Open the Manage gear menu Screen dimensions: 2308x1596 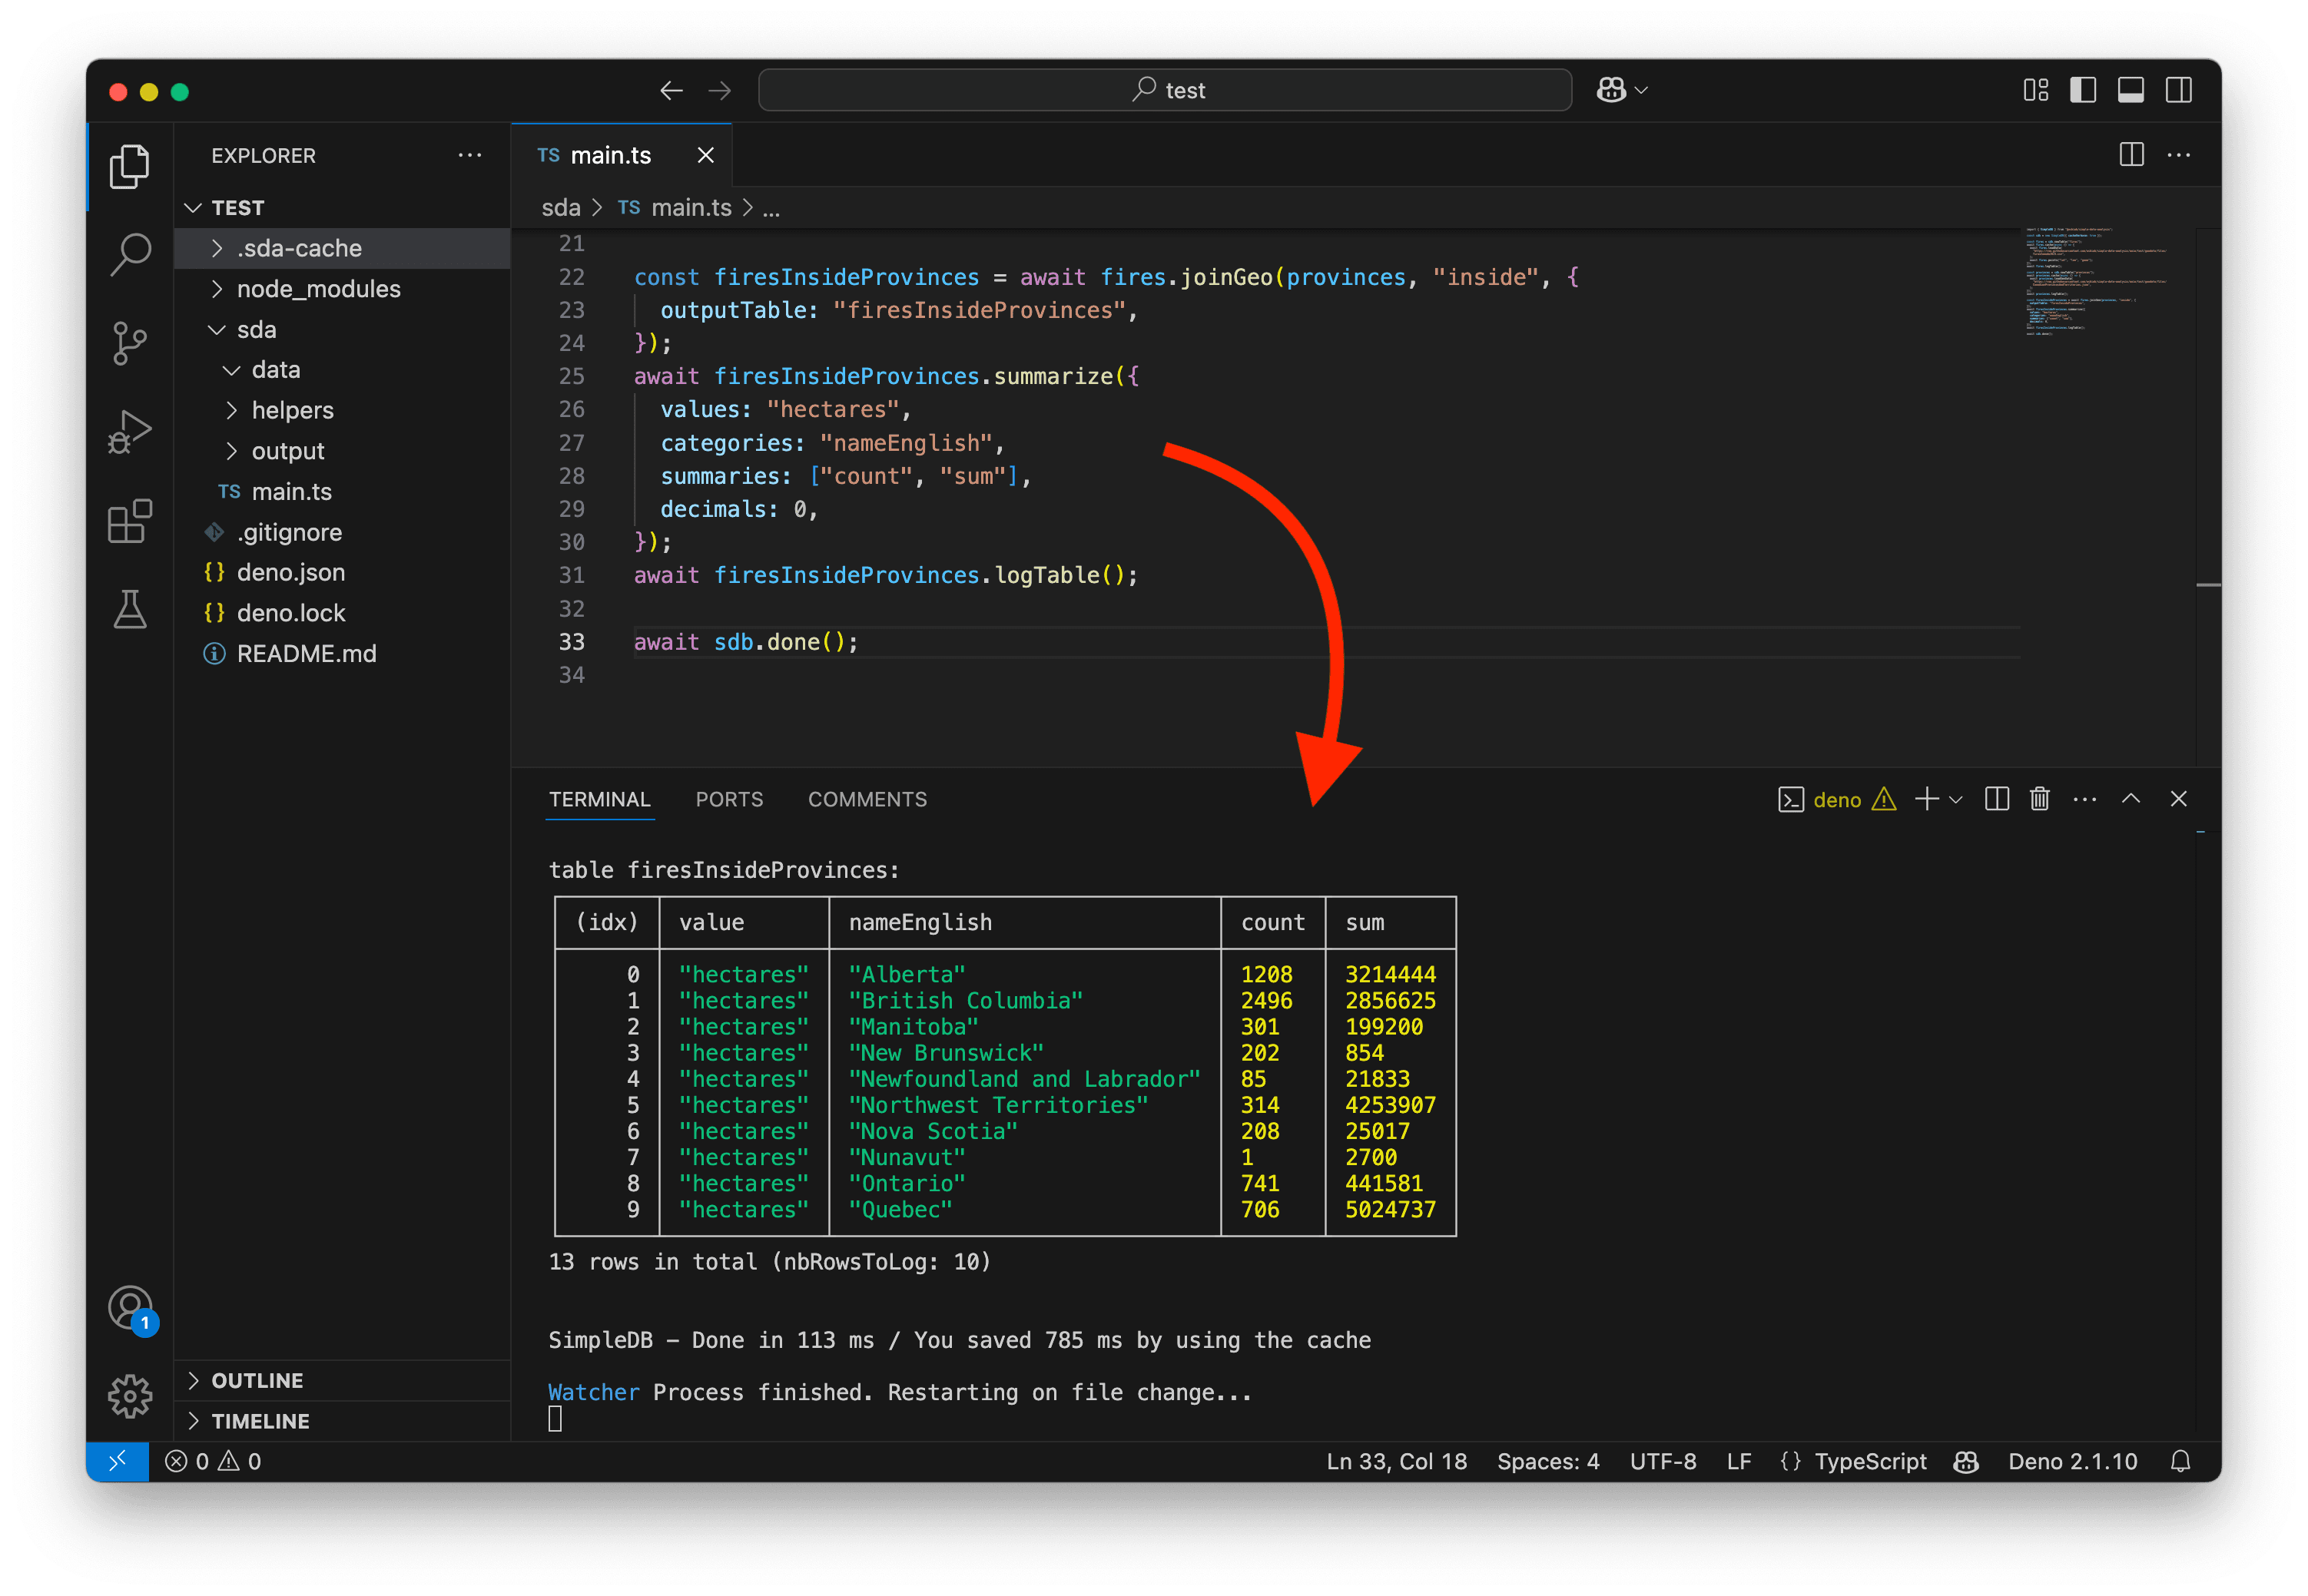(130, 1396)
